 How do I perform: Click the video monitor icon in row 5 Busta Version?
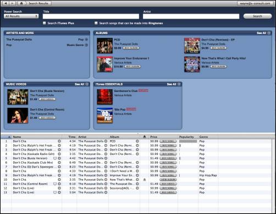point(55,158)
